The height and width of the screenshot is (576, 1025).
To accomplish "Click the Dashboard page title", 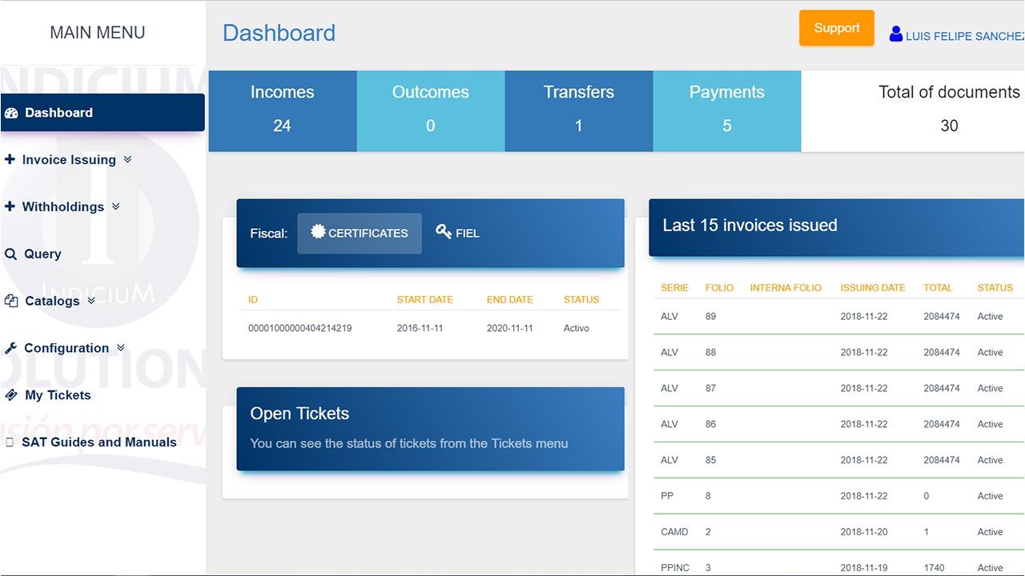I will pyautogui.click(x=279, y=33).
